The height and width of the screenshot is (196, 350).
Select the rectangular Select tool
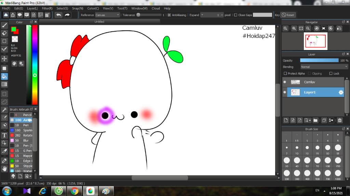[x=4, y=94]
